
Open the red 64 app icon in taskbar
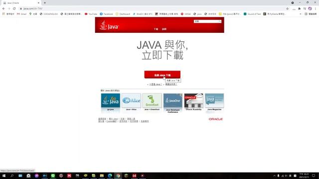(134, 176)
